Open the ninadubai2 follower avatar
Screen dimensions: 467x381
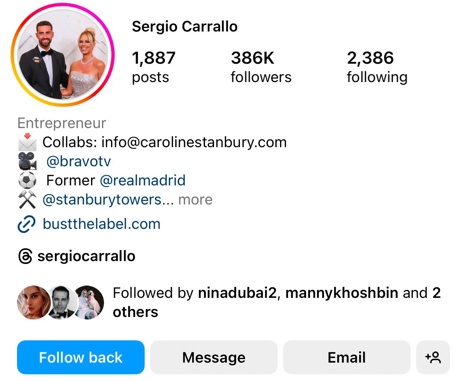pos(34,302)
